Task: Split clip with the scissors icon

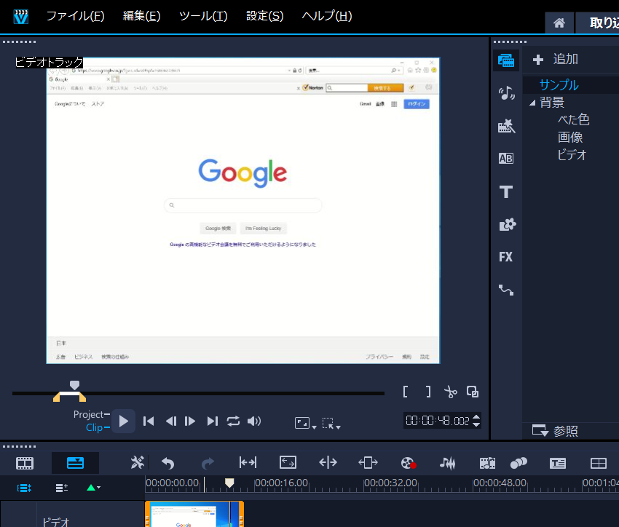Action: [x=451, y=392]
